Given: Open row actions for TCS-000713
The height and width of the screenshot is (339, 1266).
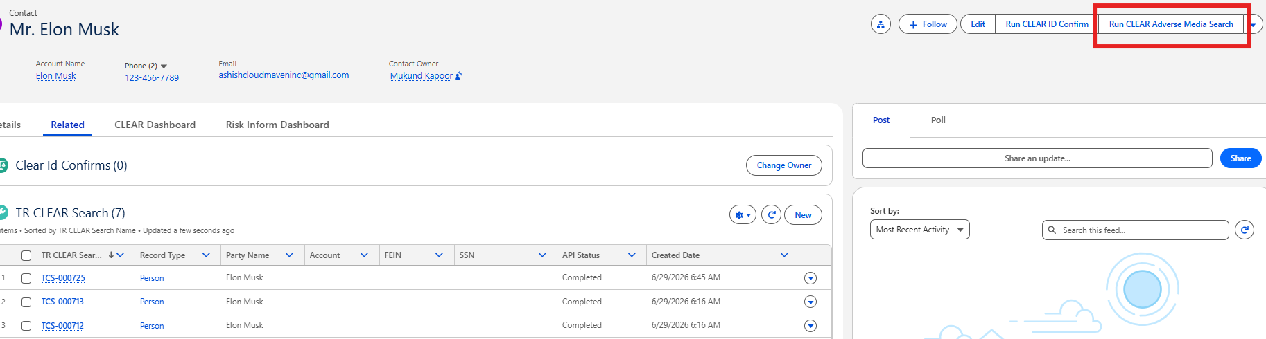Looking at the screenshot, I should pos(810,302).
